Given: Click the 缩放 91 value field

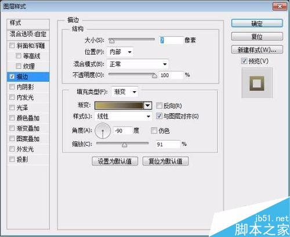Looking at the screenshot, I should pyautogui.click(x=168, y=144).
